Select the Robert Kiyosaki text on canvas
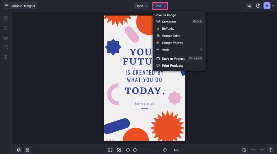The image size is (277, 154). (x=144, y=104)
